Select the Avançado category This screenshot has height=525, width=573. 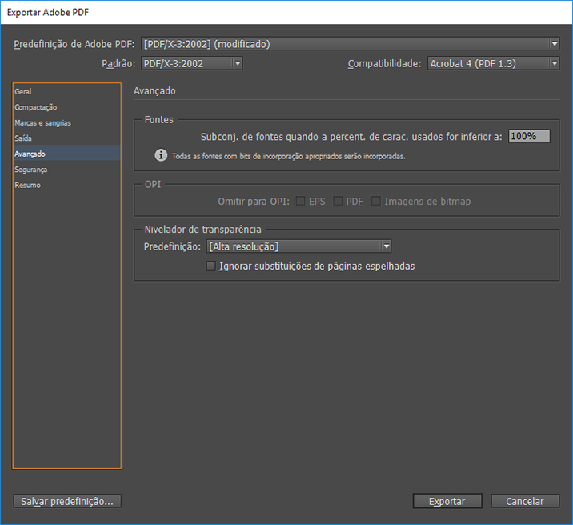pos(30,154)
